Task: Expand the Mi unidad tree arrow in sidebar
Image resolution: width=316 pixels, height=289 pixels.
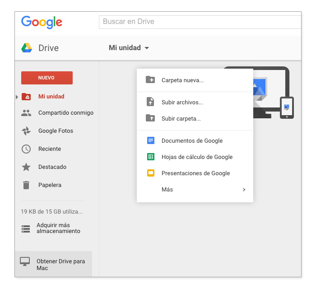Action: click(17, 97)
